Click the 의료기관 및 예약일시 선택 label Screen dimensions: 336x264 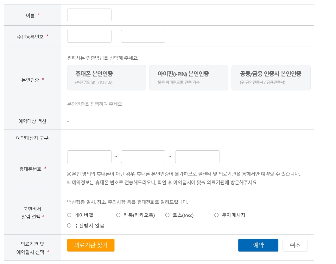click(32, 248)
